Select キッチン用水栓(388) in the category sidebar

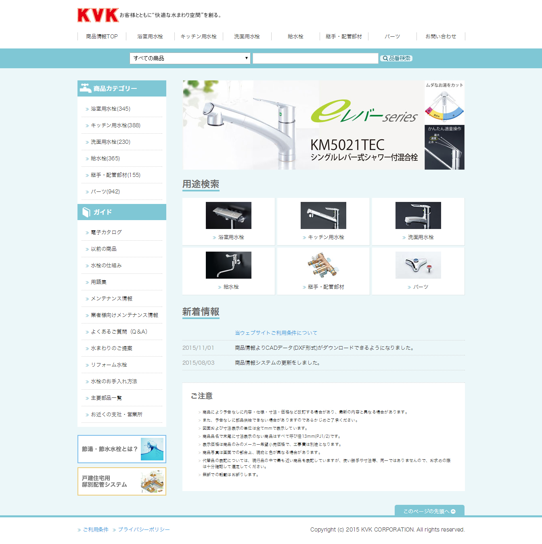click(x=115, y=125)
